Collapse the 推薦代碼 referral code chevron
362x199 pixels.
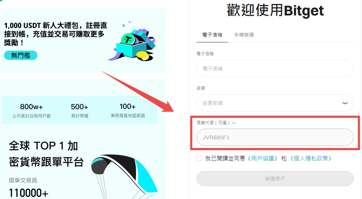click(x=234, y=123)
